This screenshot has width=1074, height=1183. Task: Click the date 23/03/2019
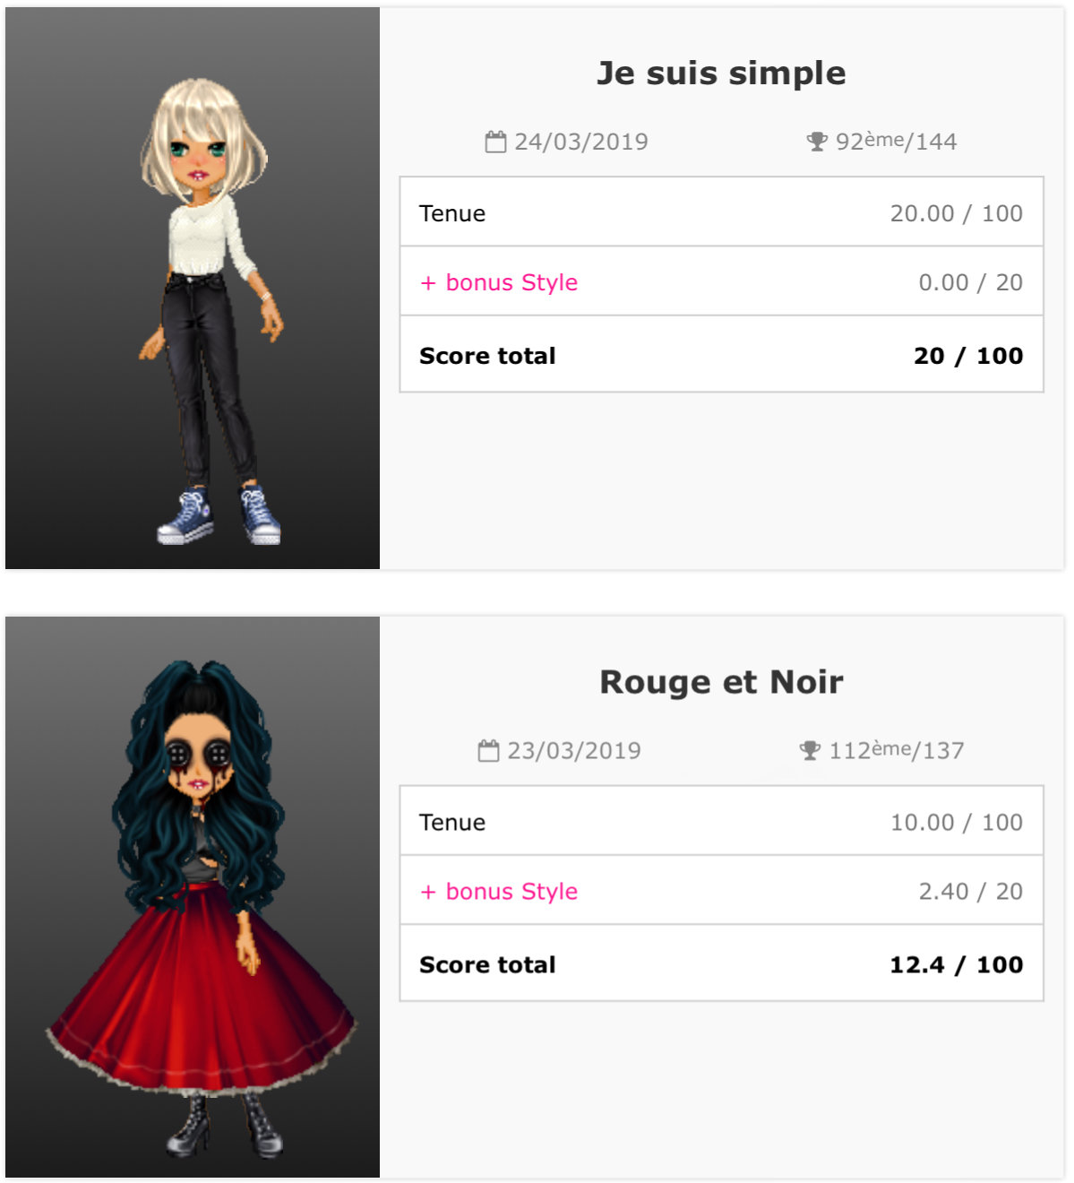[x=574, y=750]
